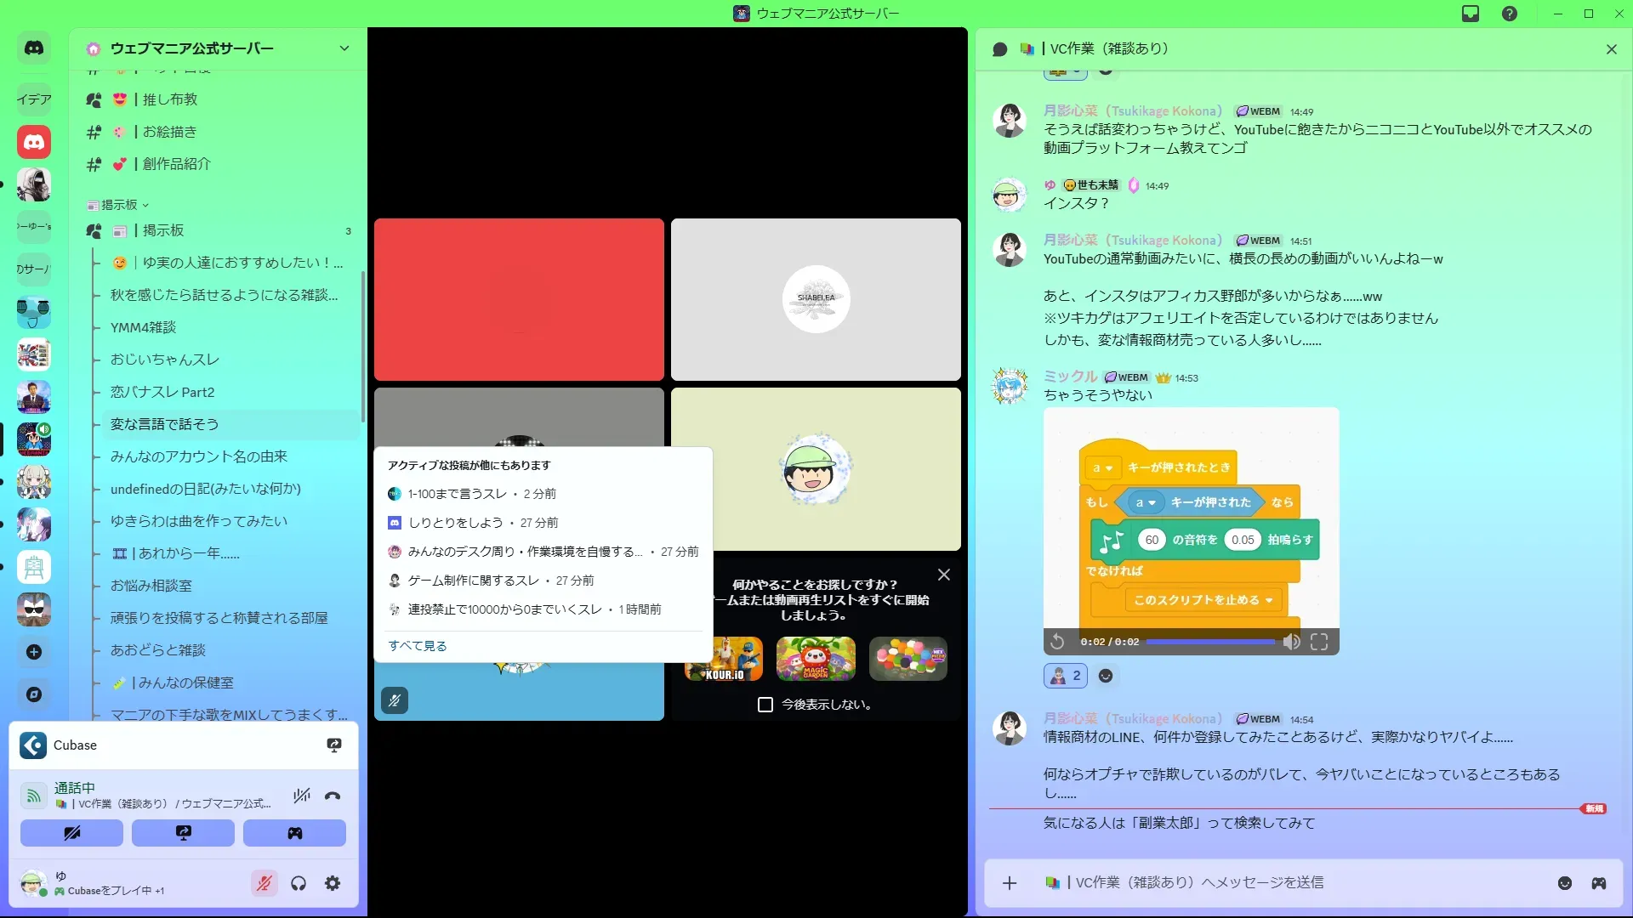Collapse the 掲示板 category
This screenshot has width=1633, height=918.
[119, 205]
